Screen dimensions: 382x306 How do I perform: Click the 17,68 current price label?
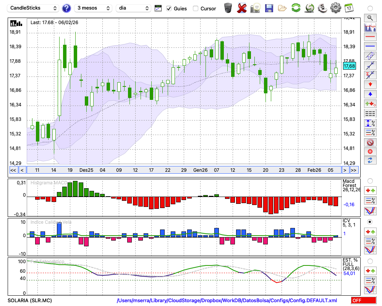[350, 66]
